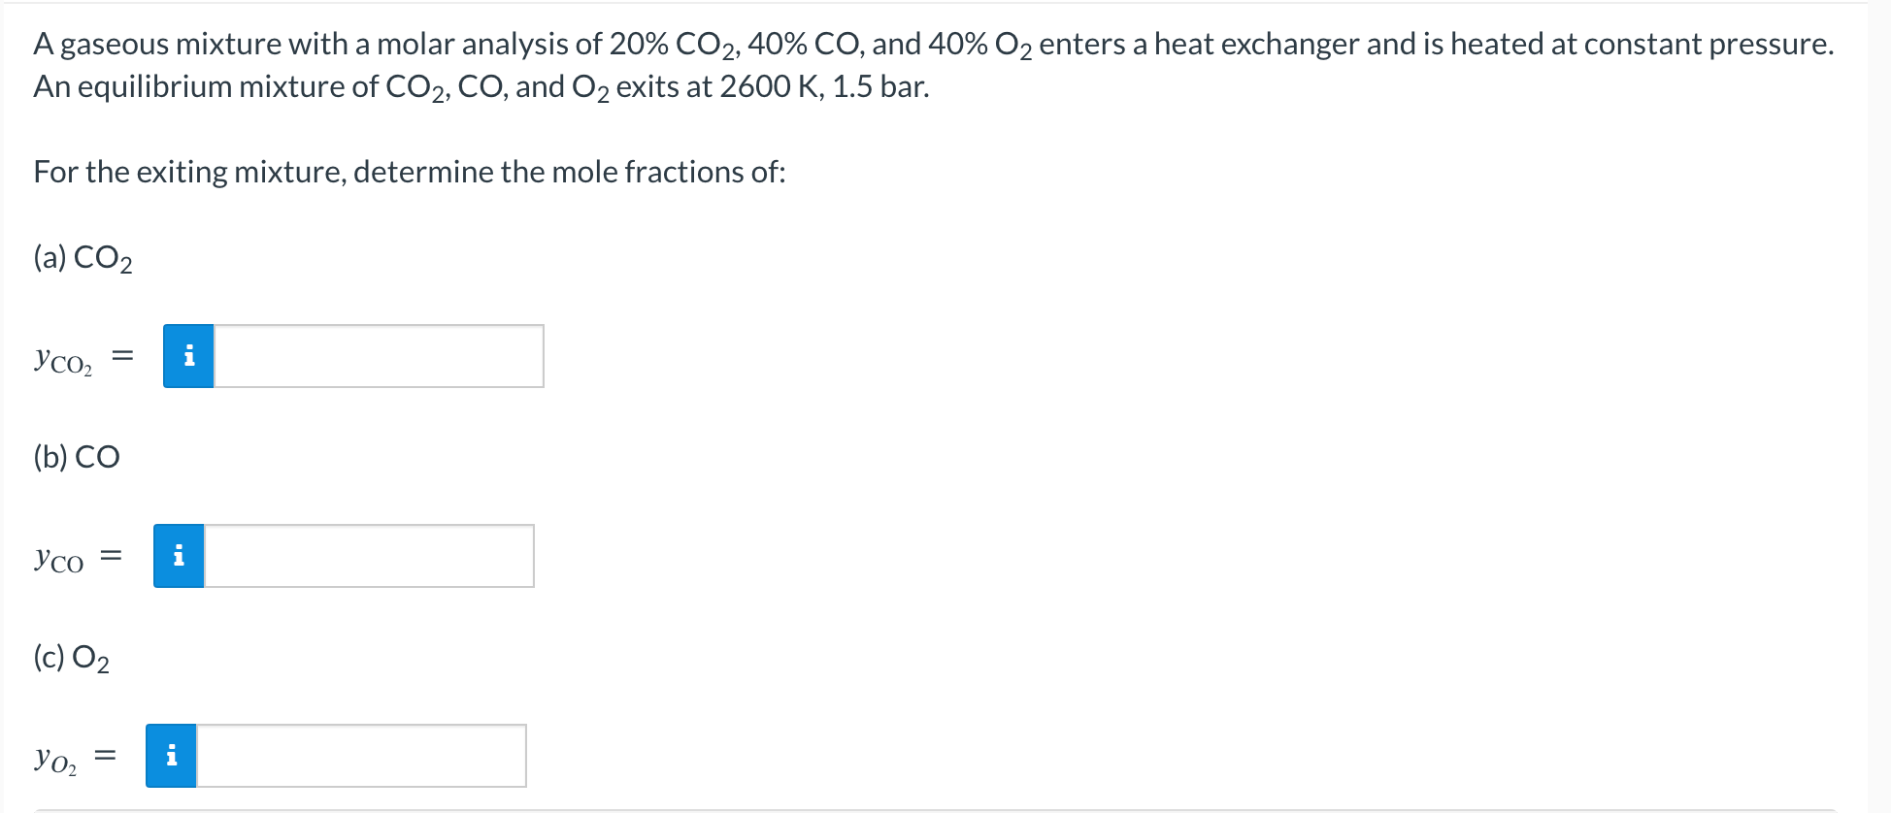Click the (b) CO section heading
The image size is (1891, 813).
tap(76, 456)
